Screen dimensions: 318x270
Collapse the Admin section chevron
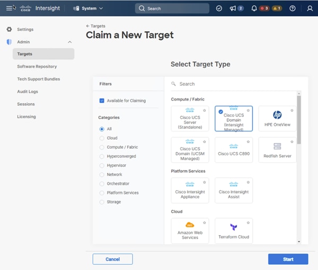(70, 42)
